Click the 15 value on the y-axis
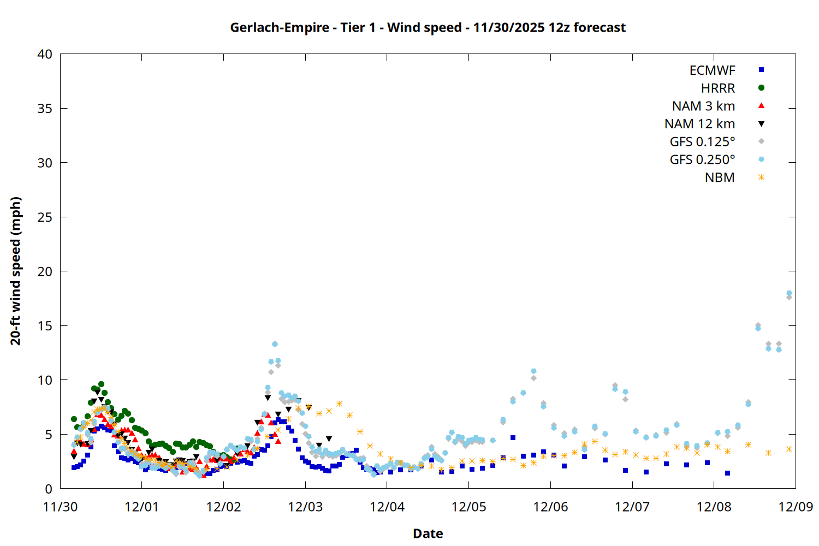Image resolution: width=819 pixels, height=546 pixels. pos(45,326)
